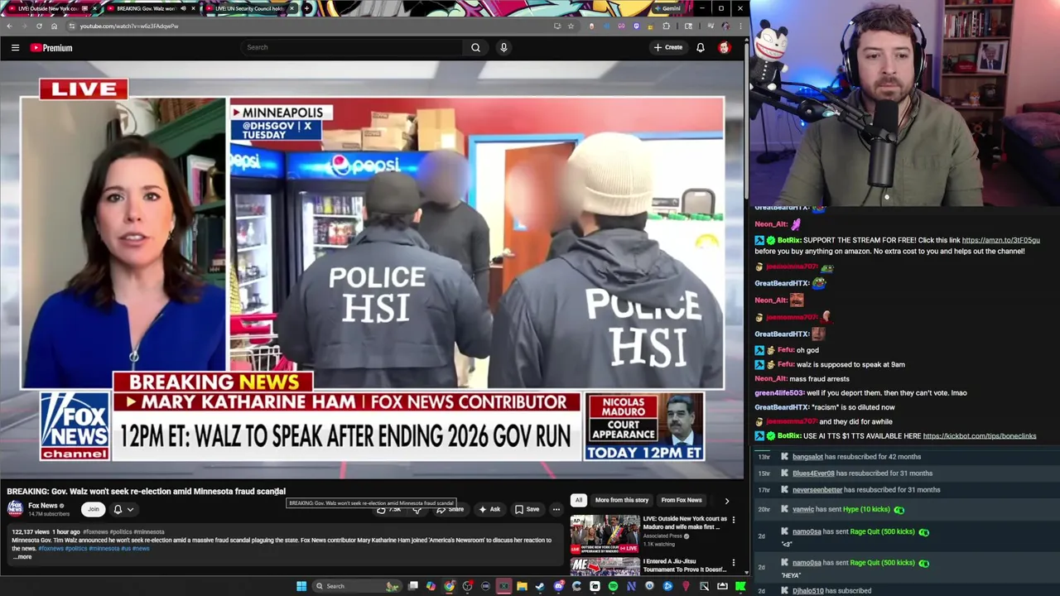Open the Copilot taskbar icon
The image size is (1060, 596).
431,586
